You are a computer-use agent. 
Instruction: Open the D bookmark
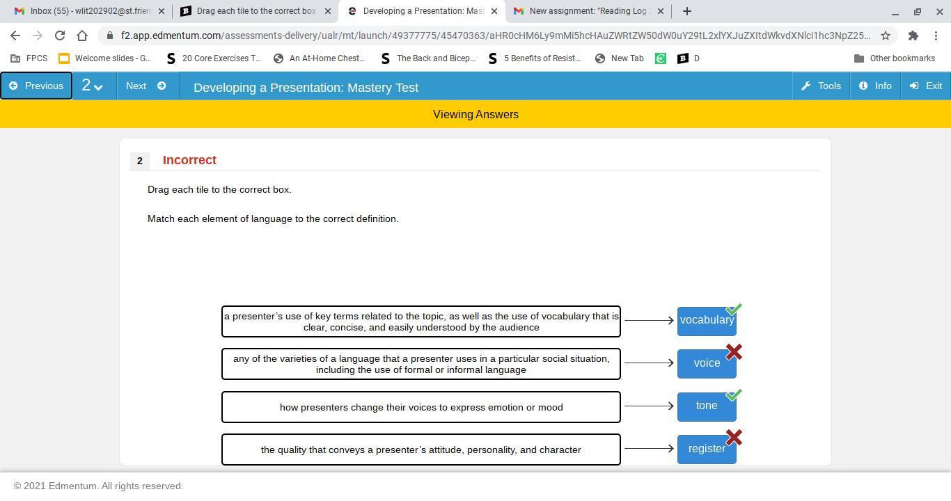pyautogui.click(x=689, y=58)
